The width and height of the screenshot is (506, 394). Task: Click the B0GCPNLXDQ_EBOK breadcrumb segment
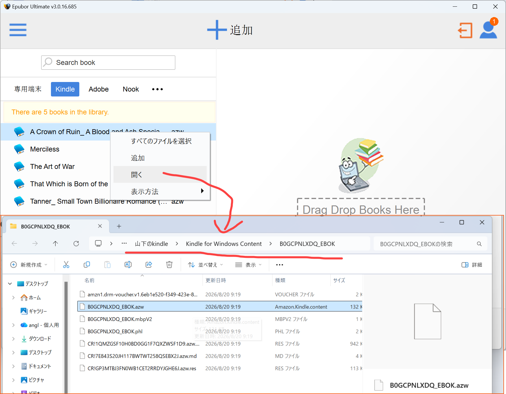tap(307, 244)
